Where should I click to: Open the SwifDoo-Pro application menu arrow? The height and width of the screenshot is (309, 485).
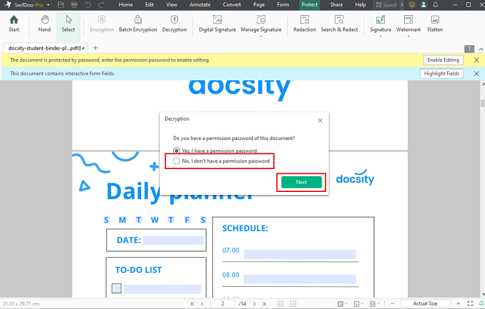48,5
